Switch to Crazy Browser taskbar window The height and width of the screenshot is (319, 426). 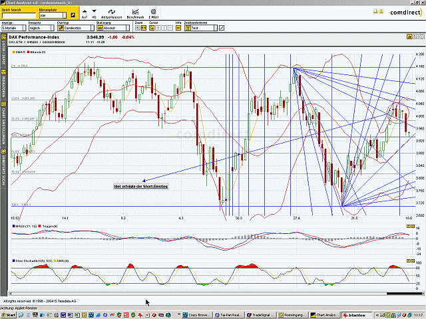click(197, 315)
